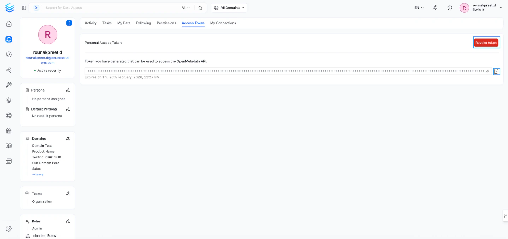This screenshot has height=239, width=508.
Task: Switch to the Permissions tab
Action: pyautogui.click(x=166, y=23)
